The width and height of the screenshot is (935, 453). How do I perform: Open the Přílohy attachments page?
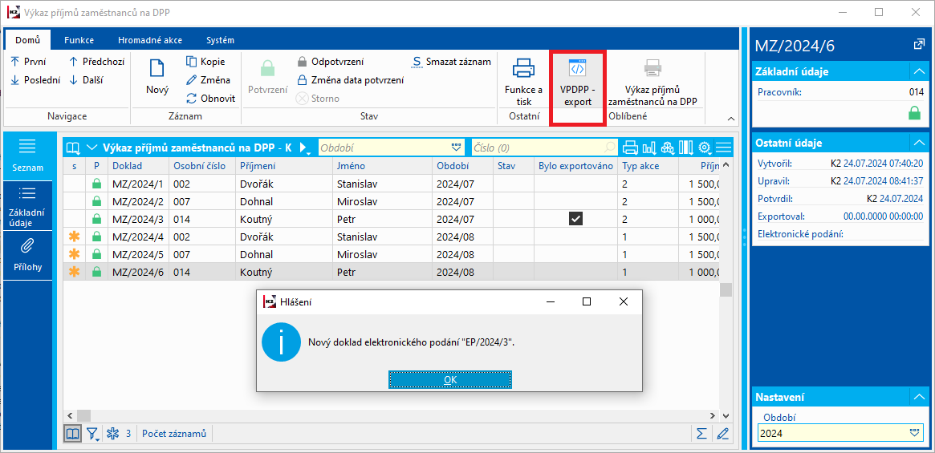pyautogui.click(x=28, y=255)
